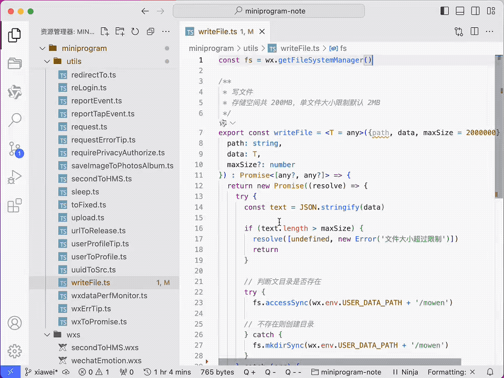Collapse the wxs folder
Viewport: 504px width, 378px height.
pyautogui.click(x=47, y=334)
